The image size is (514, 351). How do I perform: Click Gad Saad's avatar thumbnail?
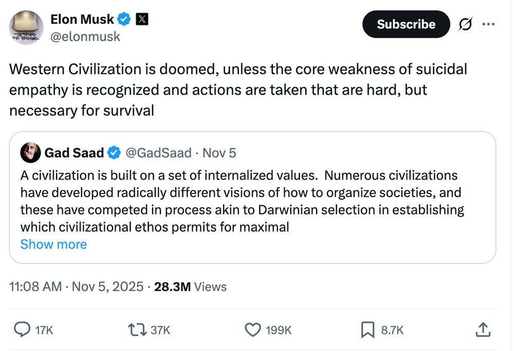pyautogui.click(x=30, y=153)
